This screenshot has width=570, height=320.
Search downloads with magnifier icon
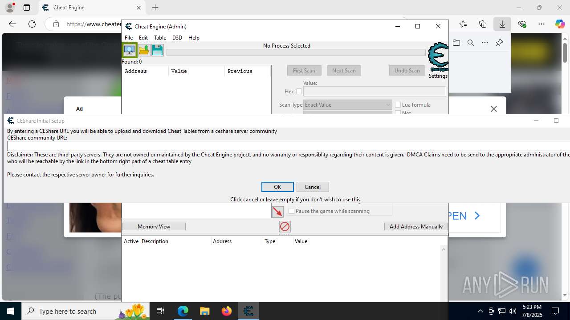471,43
